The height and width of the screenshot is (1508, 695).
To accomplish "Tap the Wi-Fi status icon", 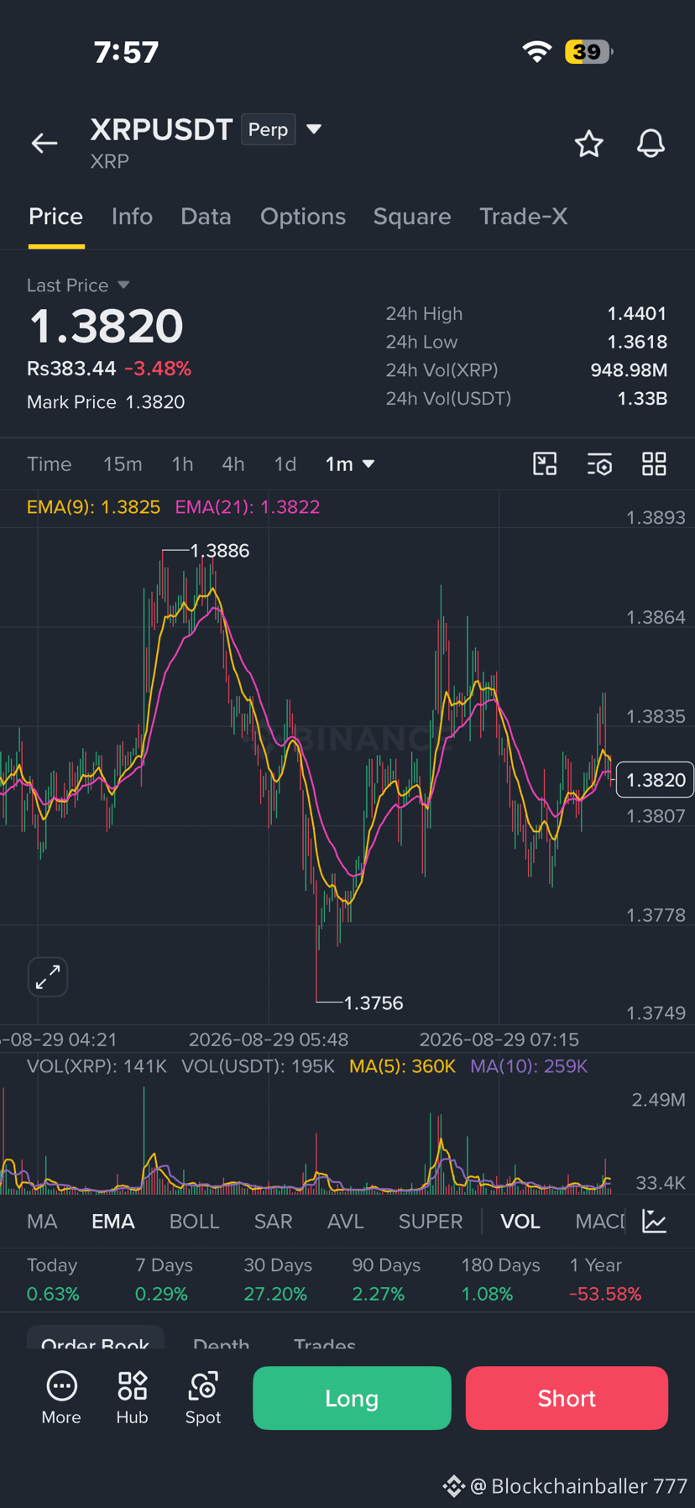I will coord(536,52).
